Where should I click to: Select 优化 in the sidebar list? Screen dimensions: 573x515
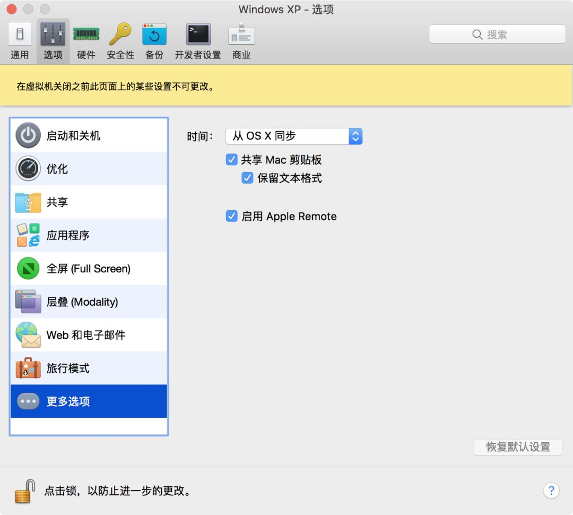tap(89, 169)
